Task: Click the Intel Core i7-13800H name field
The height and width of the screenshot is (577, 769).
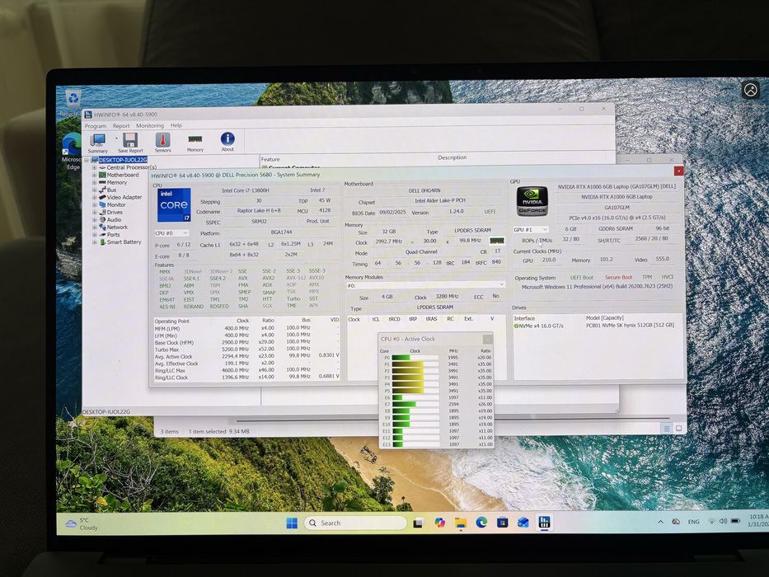Action: pyautogui.click(x=246, y=190)
